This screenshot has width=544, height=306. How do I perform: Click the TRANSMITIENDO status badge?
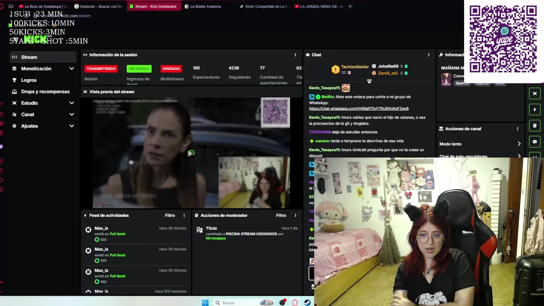101,68
